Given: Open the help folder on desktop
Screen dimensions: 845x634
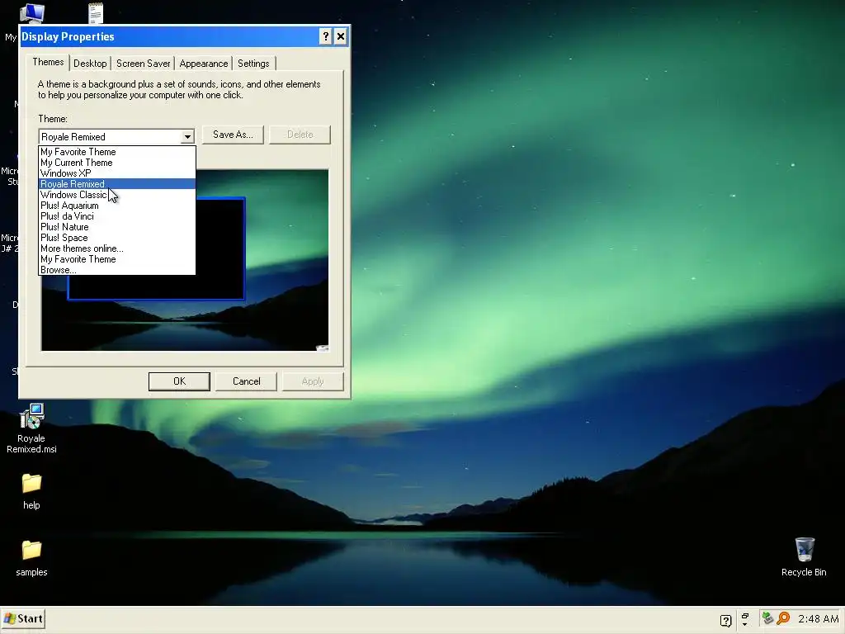Looking at the screenshot, I should tap(31, 491).
